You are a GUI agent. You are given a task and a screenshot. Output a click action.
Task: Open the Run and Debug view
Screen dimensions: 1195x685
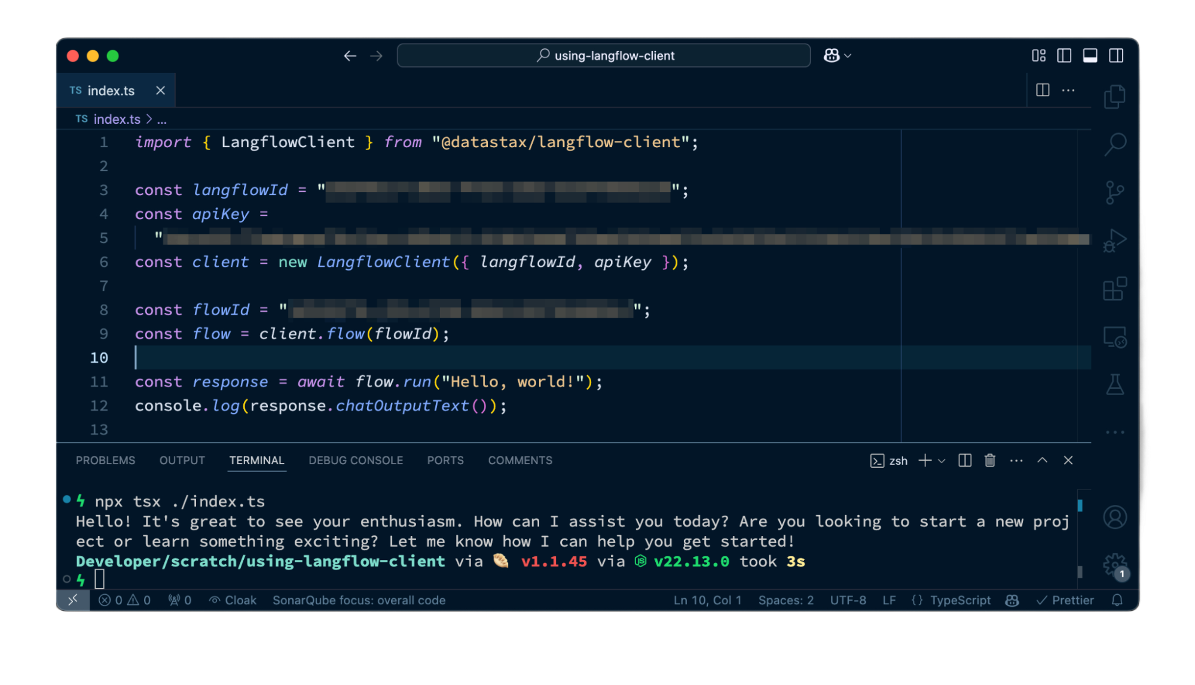coord(1115,240)
